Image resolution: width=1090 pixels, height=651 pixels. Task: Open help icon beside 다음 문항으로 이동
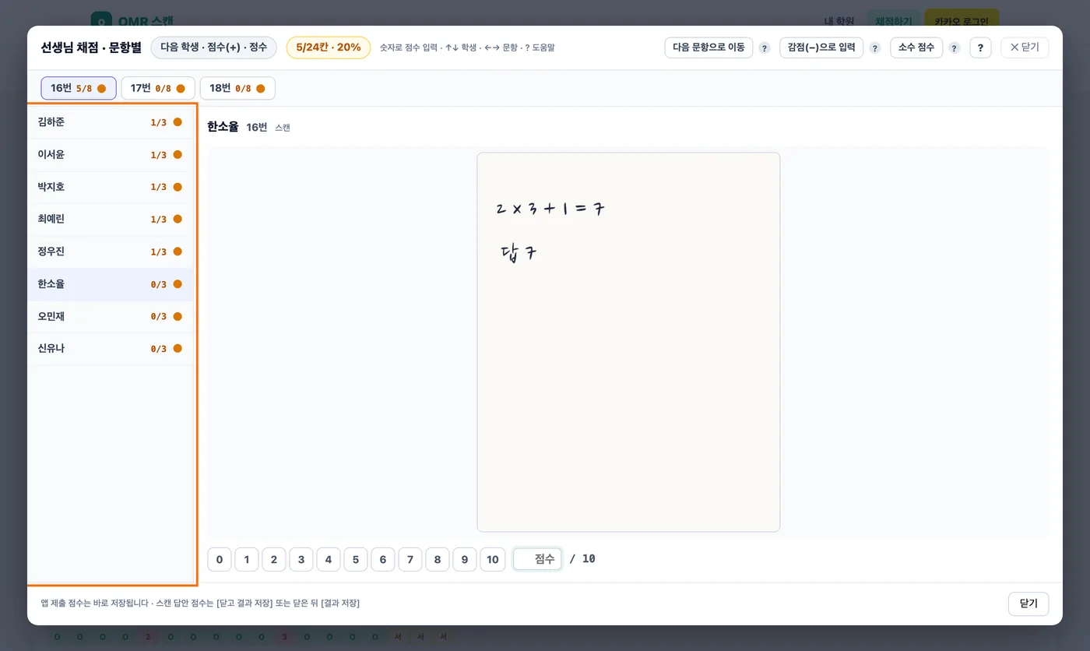pyautogui.click(x=765, y=48)
